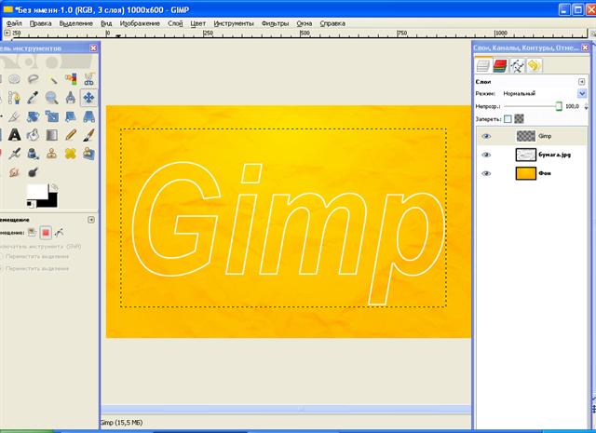Screen dimensions: 596x433
Task: Hide the Фон layer
Action: 486,173
